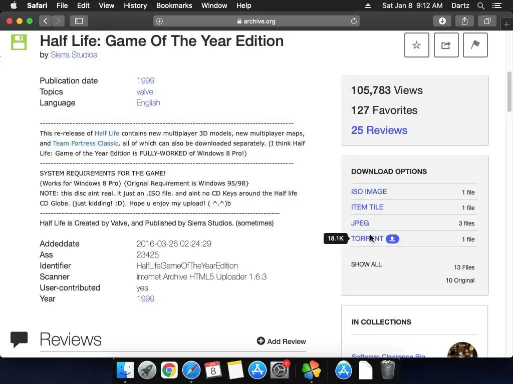Click the Year 1999 metadata link
513x384 pixels.
tap(145, 299)
